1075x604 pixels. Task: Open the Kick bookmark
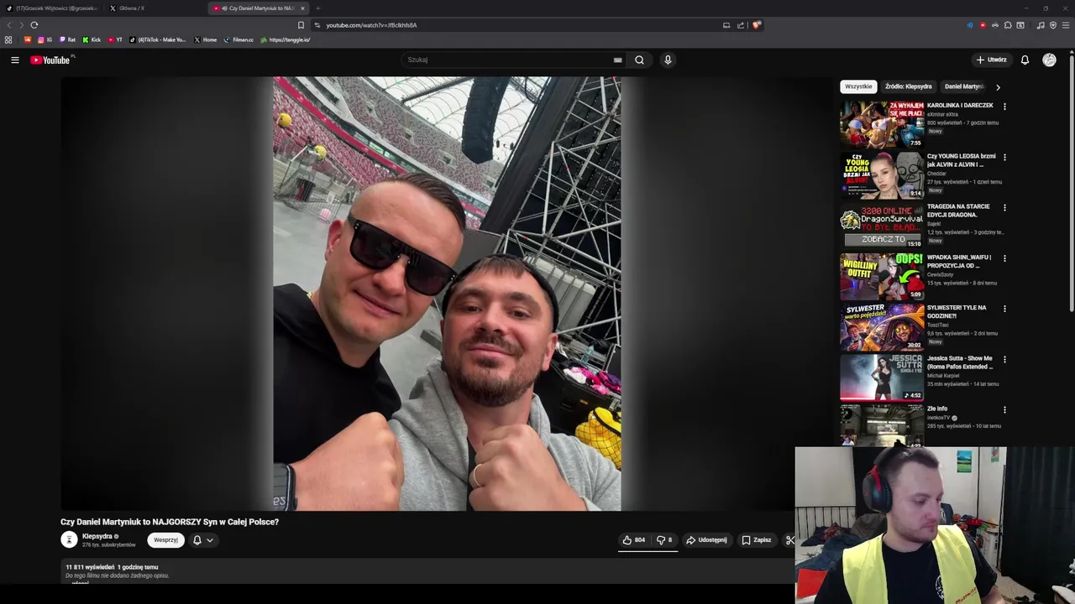92,39
